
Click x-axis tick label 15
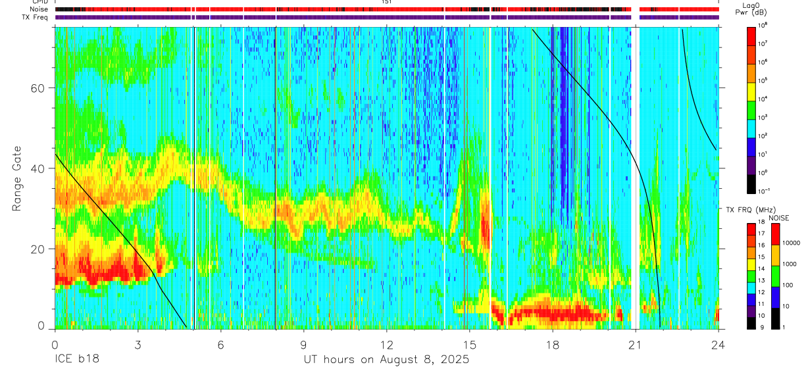pyautogui.click(x=469, y=344)
